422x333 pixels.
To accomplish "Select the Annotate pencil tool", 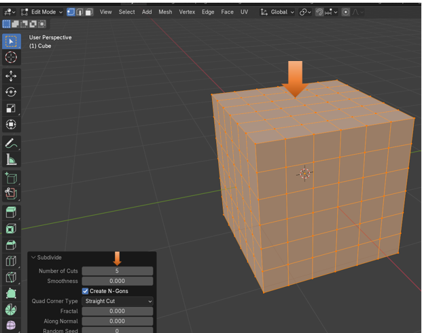I will pos(11,143).
